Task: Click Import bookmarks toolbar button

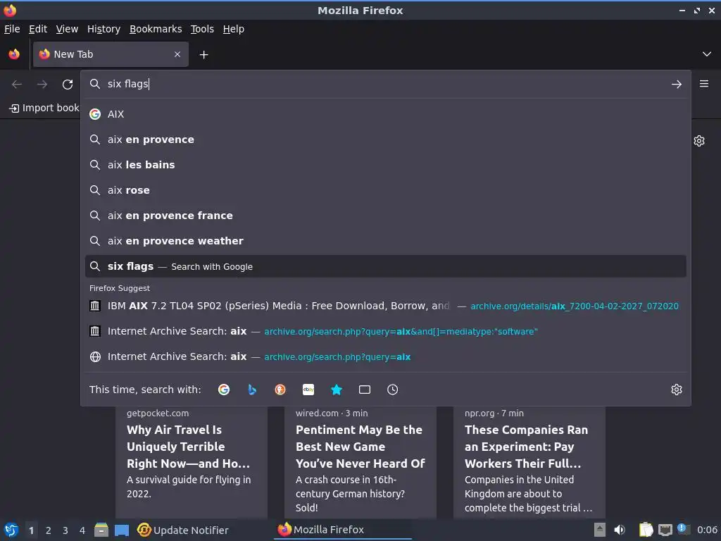Action: coord(44,108)
